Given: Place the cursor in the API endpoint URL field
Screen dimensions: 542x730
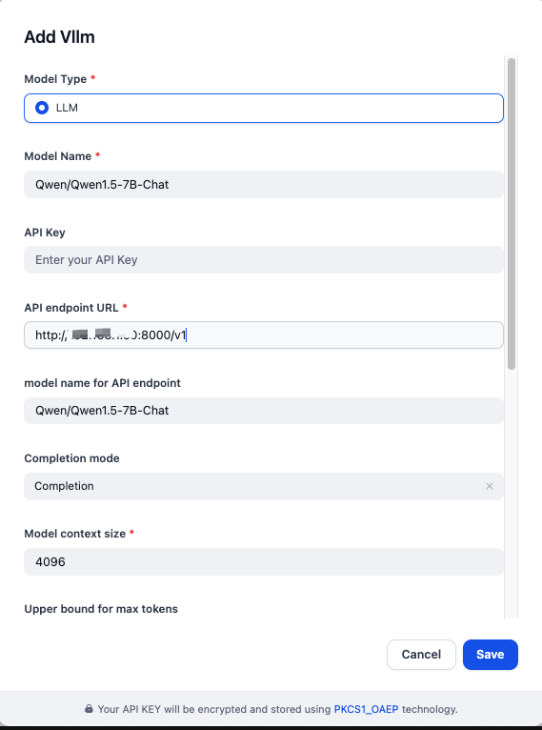Looking at the screenshot, I should pyautogui.click(x=263, y=335).
